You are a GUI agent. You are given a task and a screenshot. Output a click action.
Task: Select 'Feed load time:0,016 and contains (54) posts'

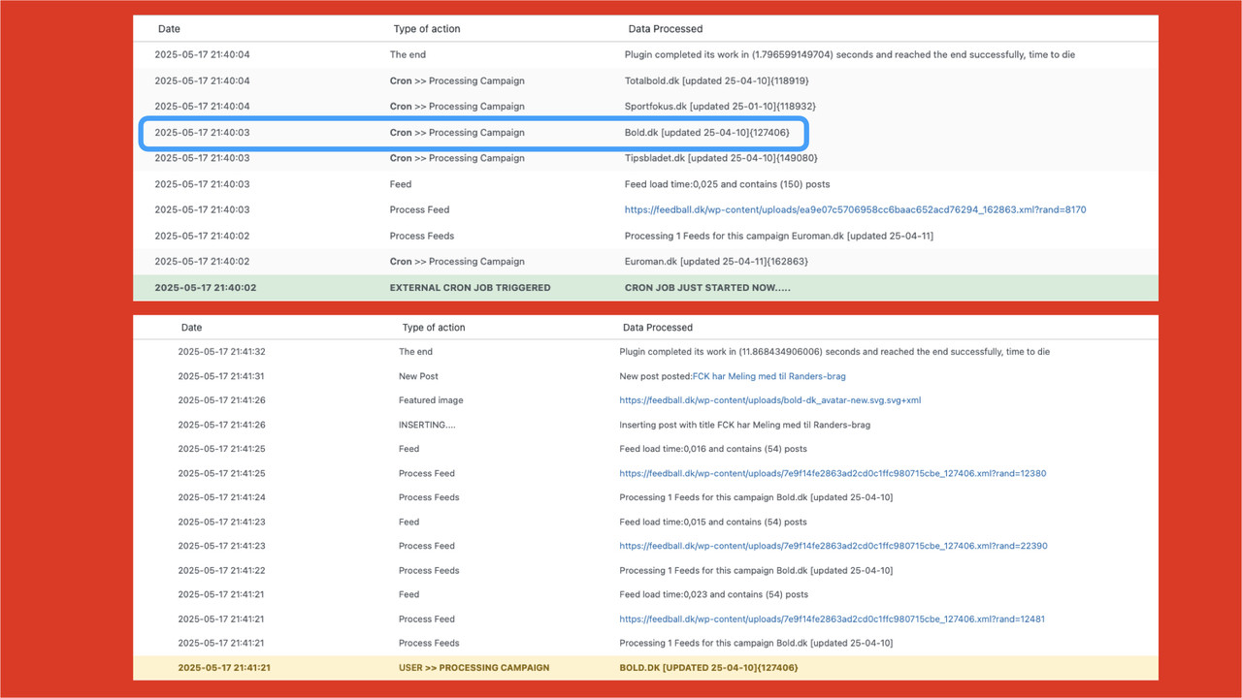point(713,449)
